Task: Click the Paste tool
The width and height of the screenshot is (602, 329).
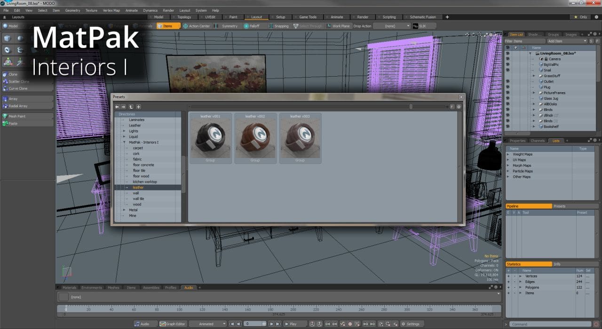Action: pyautogui.click(x=27, y=123)
